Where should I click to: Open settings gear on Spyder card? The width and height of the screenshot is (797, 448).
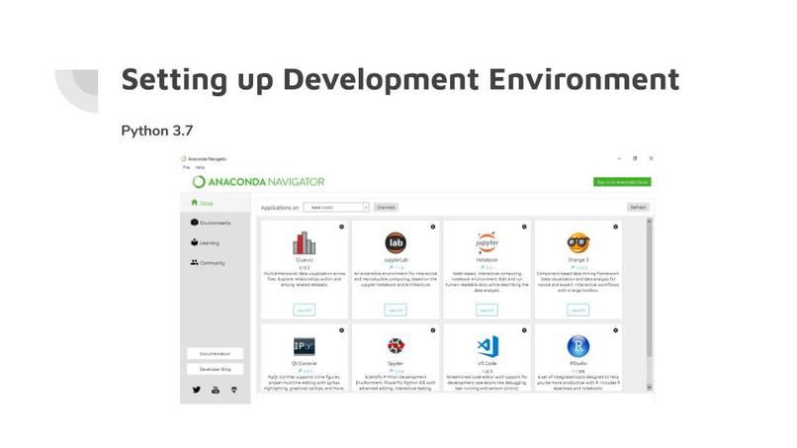(x=433, y=330)
